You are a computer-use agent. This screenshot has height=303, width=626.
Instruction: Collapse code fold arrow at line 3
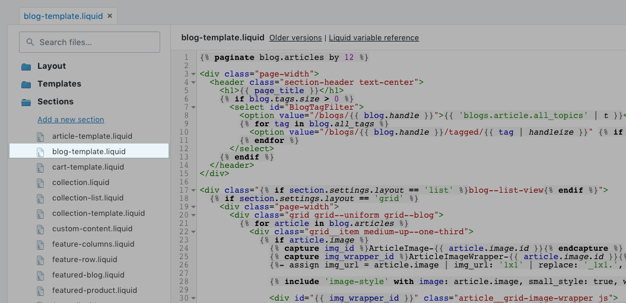(193, 74)
